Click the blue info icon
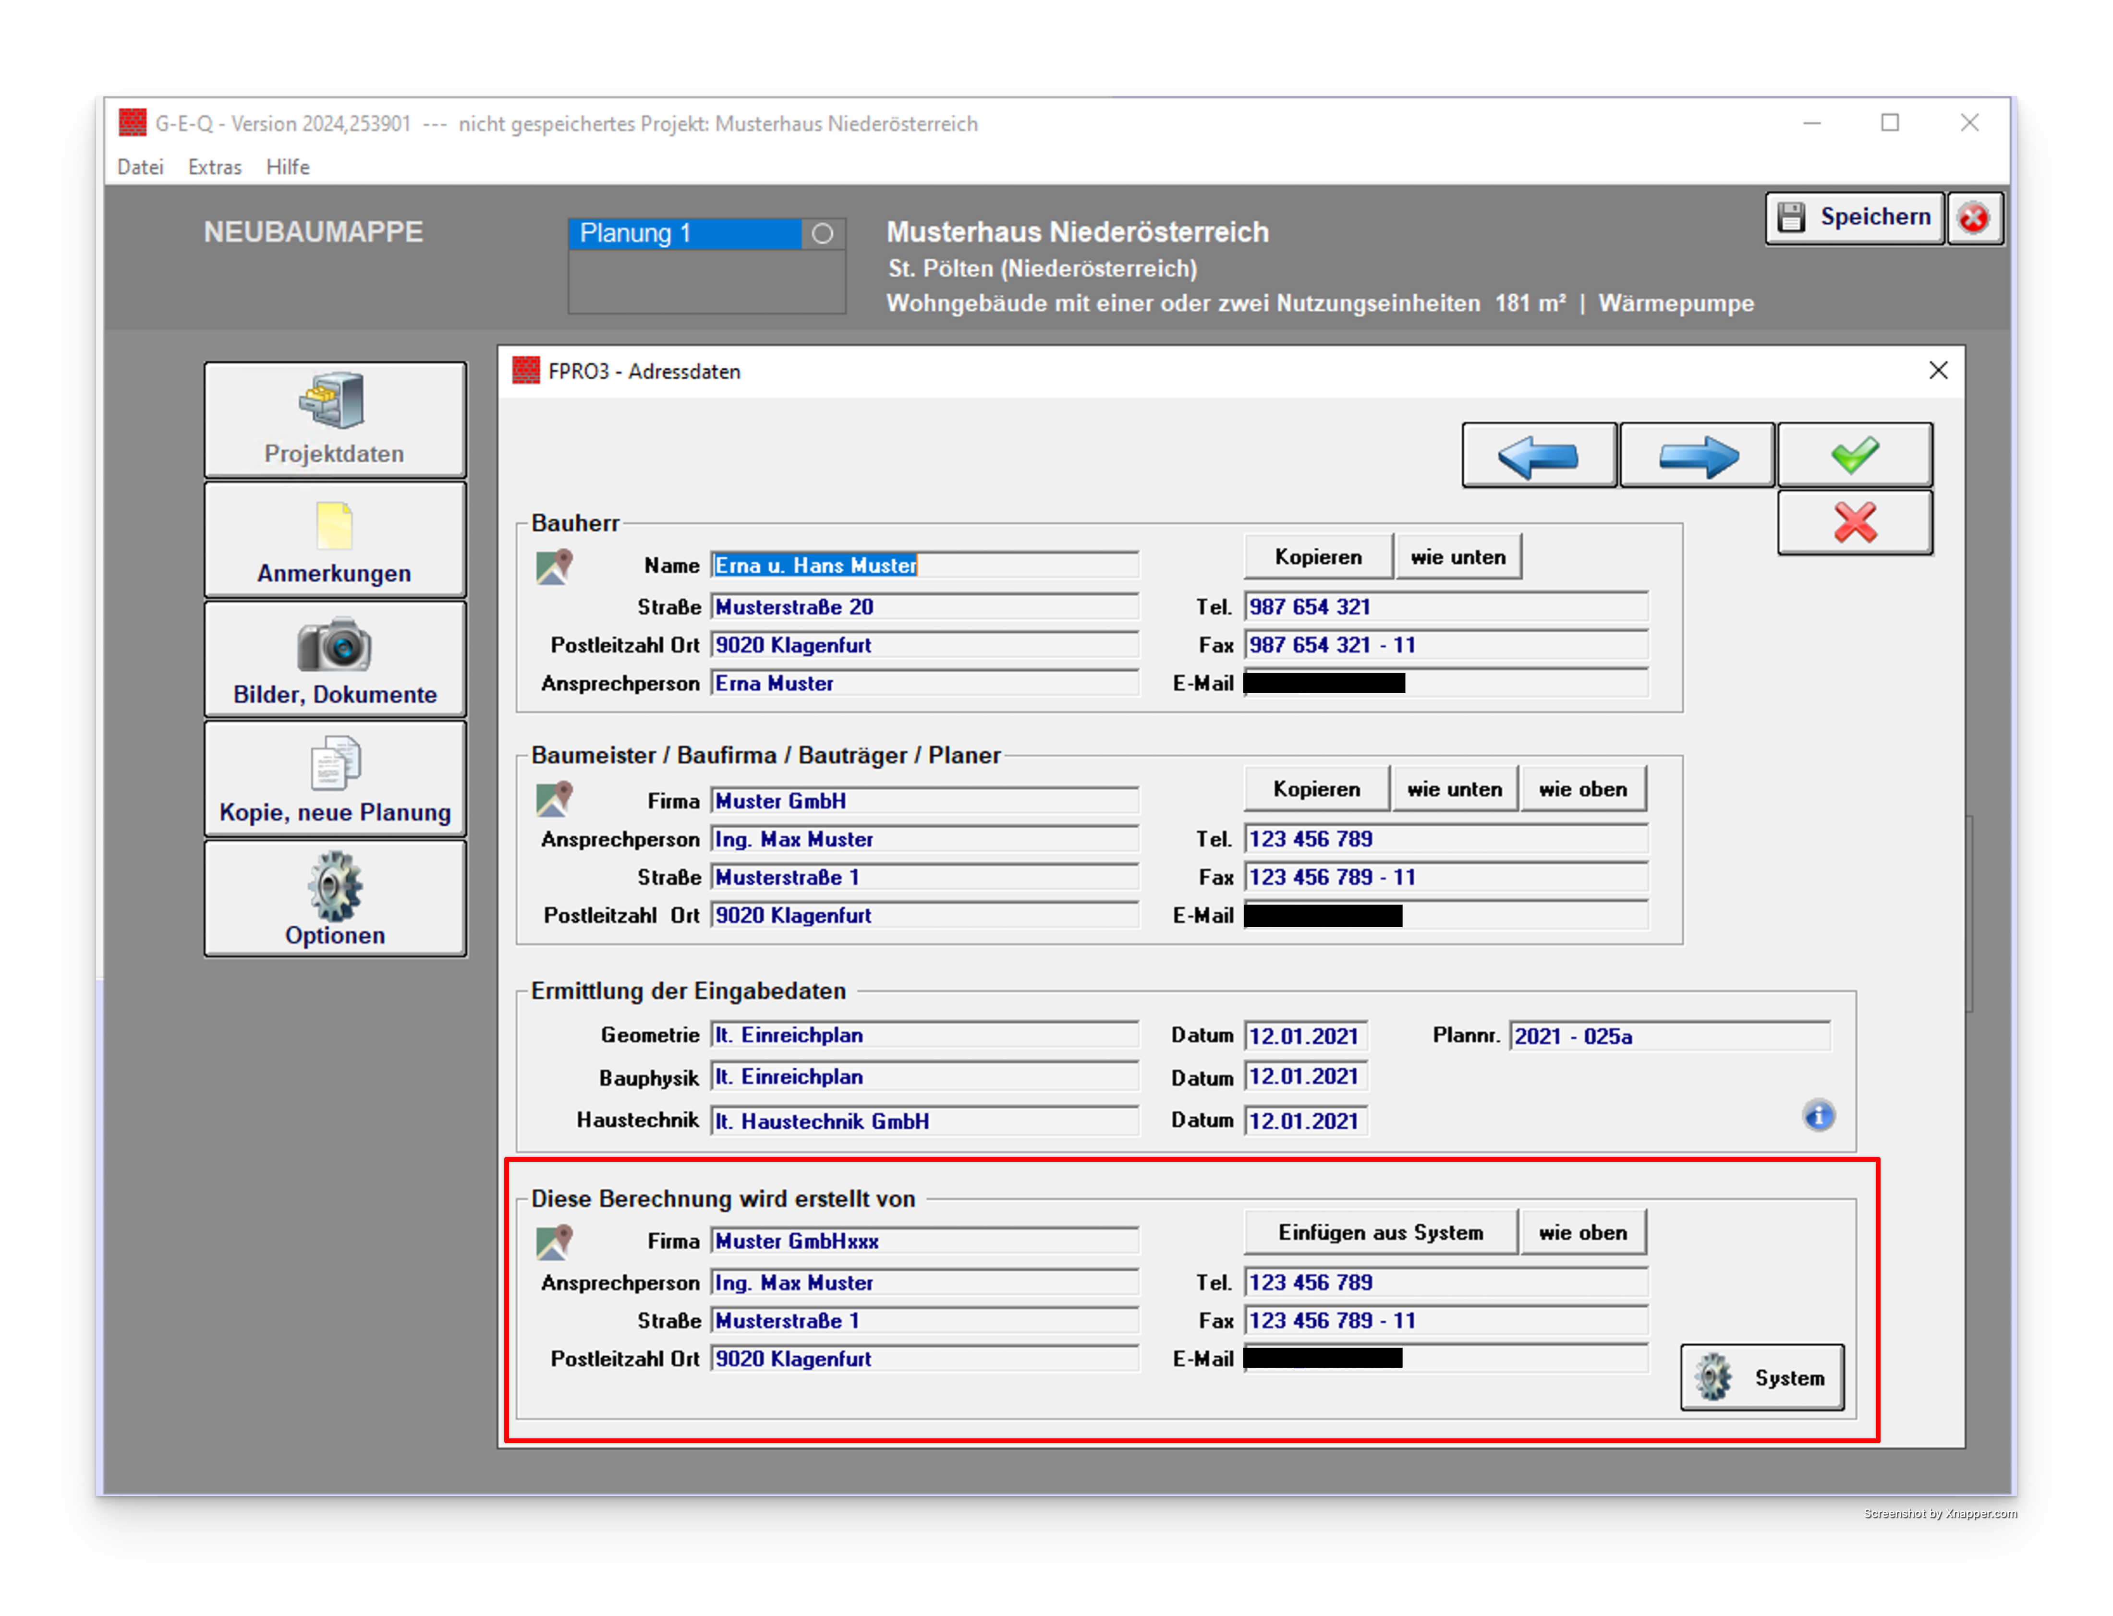The height and width of the screenshot is (1616, 2113). click(1818, 1116)
